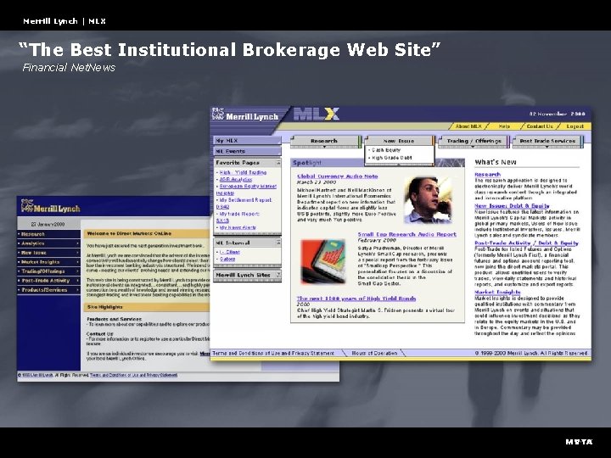The height and width of the screenshot is (458, 611).
Task: Click the MLX logo graphic
Action: (x=316, y=114)
